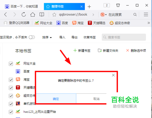The width and height of the screenshot is (152, 118).
Task: Click the magnifier search icon in toolbar
Action: [135, 15]
